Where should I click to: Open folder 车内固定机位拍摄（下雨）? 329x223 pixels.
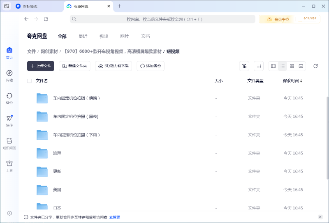point(76,135)
